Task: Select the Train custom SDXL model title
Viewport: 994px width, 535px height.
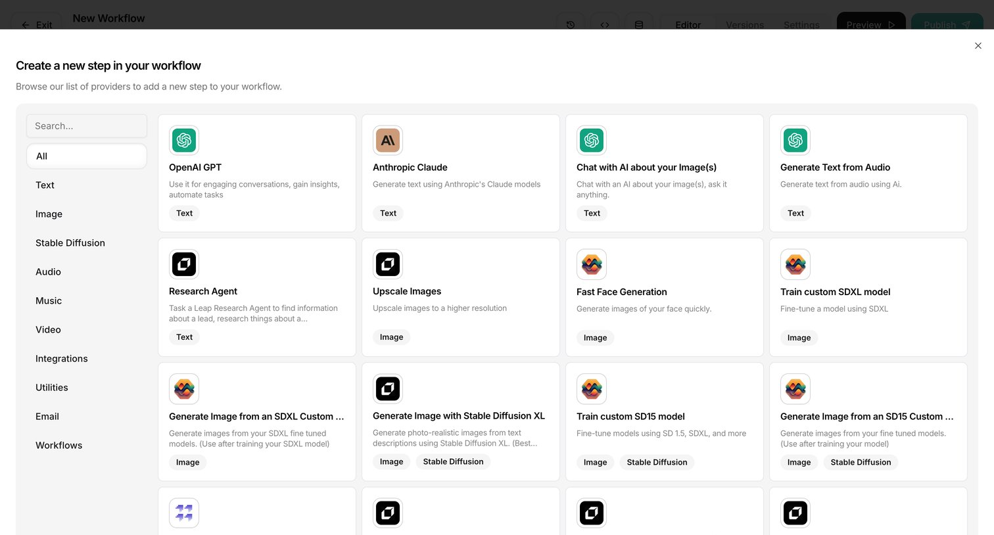Action: click(x=836, y=292)
